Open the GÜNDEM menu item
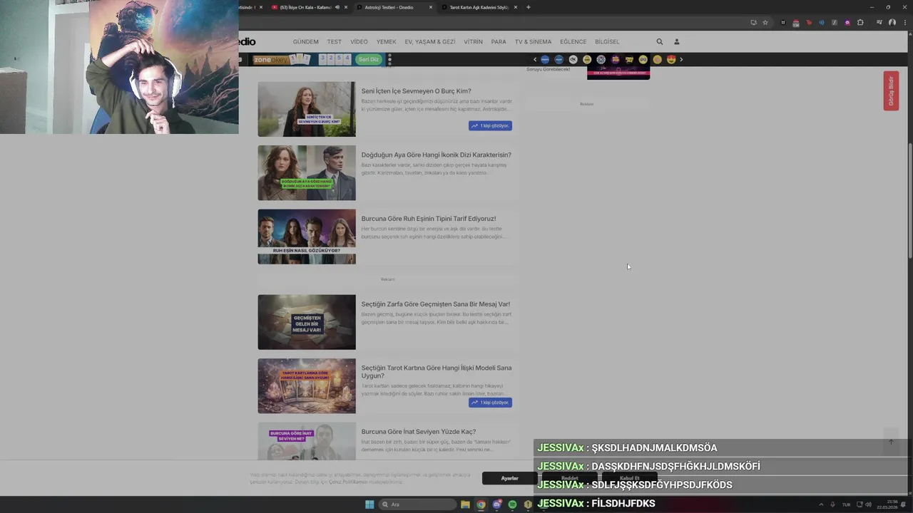The width and height of the screenshot is (913, 513). [305, 42]
